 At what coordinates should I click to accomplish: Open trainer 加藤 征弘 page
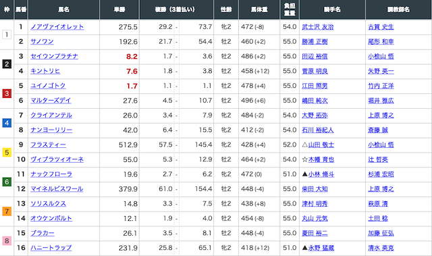(x=381, y=233)
